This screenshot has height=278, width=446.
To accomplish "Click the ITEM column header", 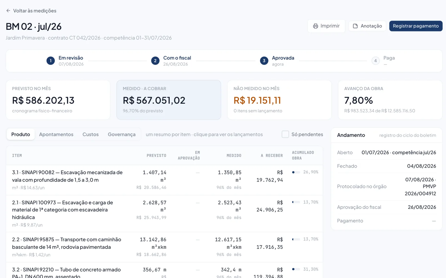I will 17,155.
